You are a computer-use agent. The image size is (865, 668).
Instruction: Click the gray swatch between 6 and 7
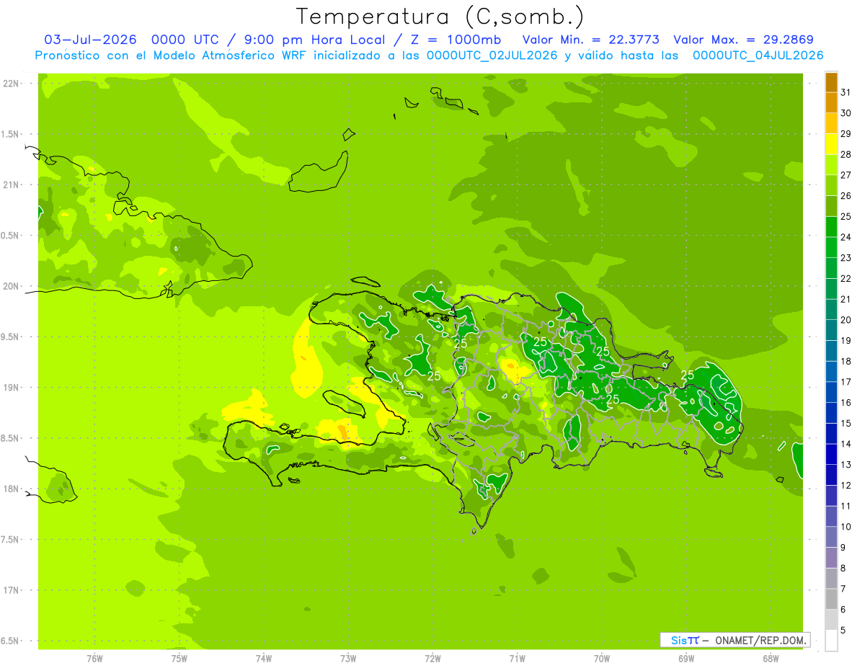(x=831, y=600)
